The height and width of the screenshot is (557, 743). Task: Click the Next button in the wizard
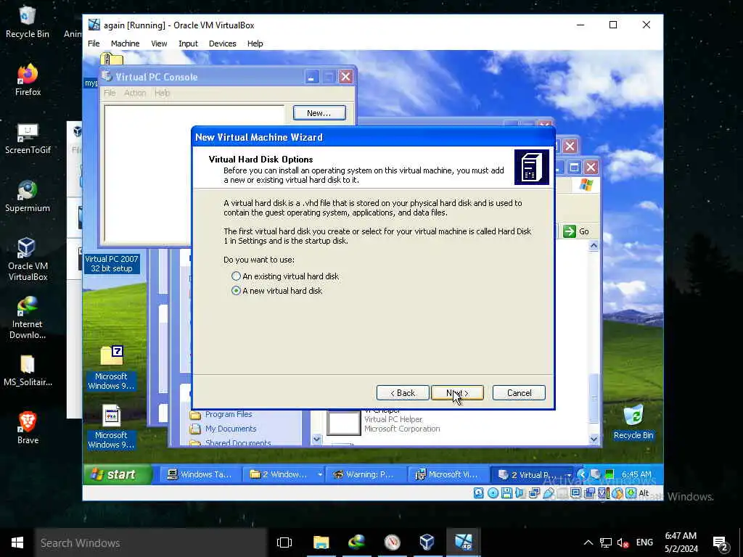457,392
